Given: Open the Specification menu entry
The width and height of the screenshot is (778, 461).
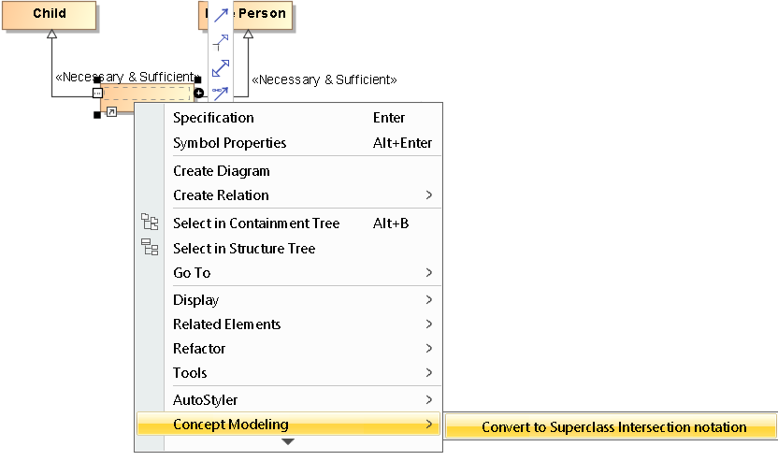Looking at the screenshot, I should pos(213,118).
